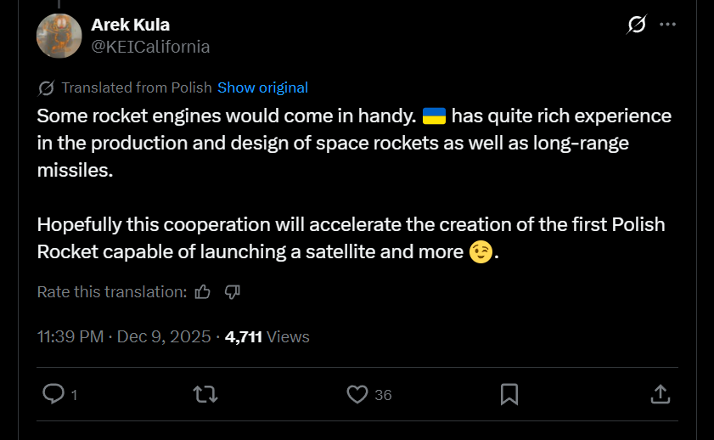Viewport: 714px width, 440px height.
Task: Open Grok actions icon on the post
Action: [636, 25]
